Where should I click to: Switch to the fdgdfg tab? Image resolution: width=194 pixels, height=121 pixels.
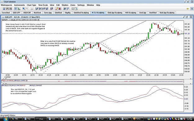68,13
